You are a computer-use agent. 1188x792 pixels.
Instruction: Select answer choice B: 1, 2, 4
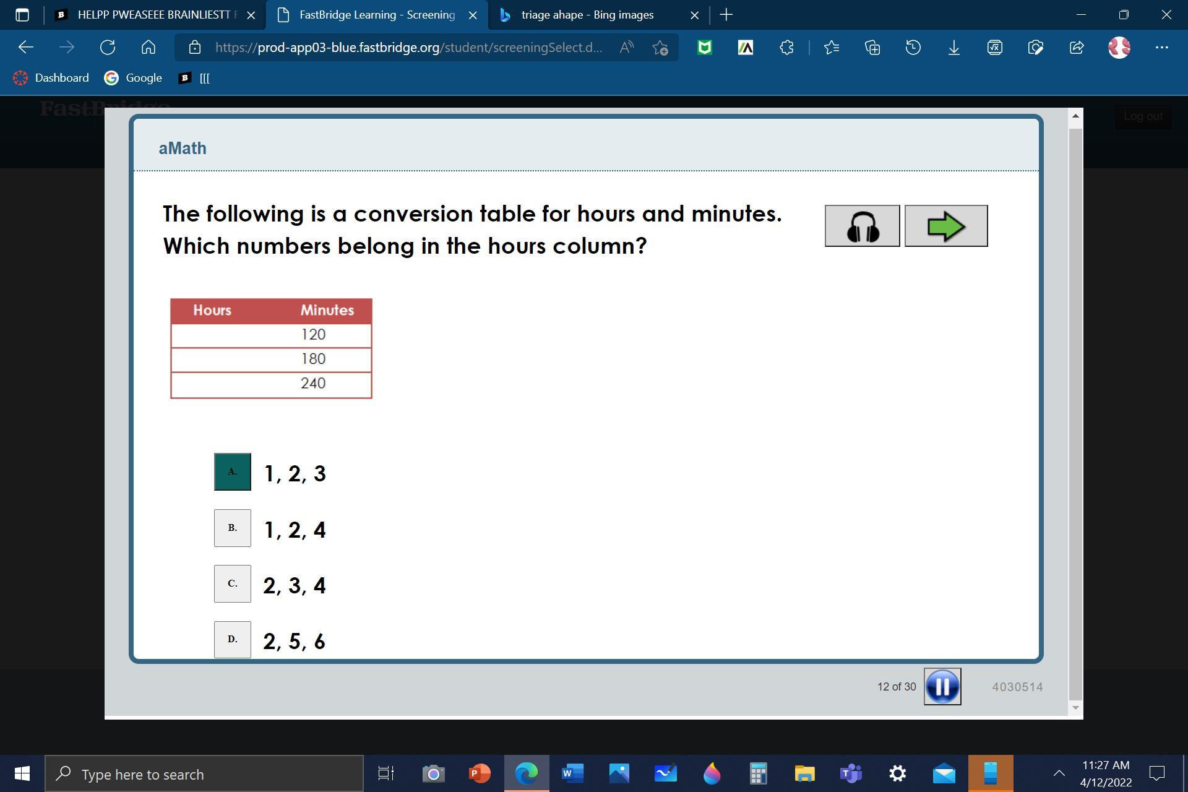pyautogui.click(x=232, y=528)
